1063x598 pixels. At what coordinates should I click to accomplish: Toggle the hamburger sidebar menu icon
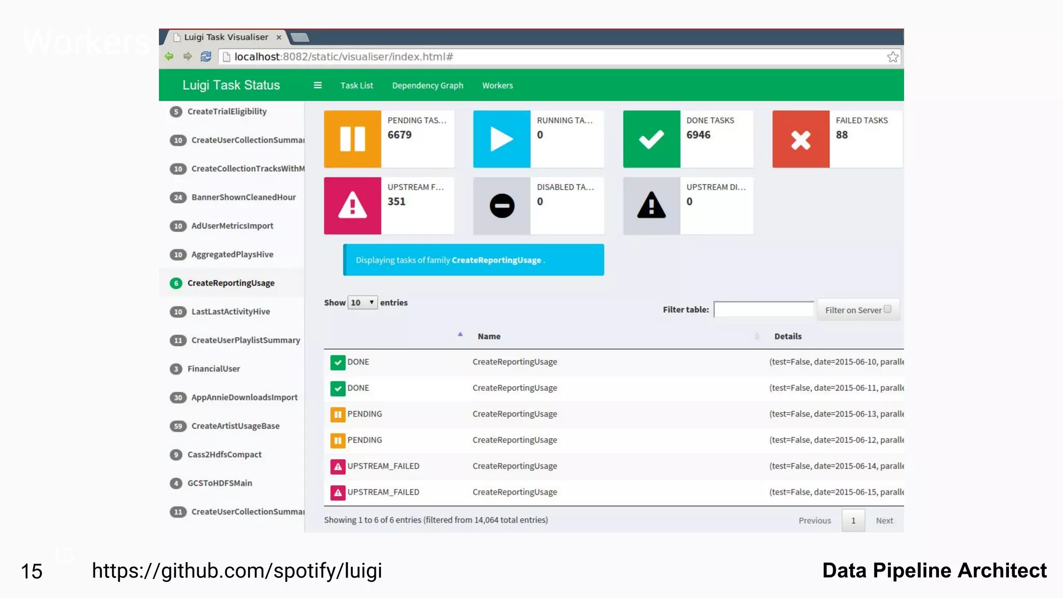318,85
